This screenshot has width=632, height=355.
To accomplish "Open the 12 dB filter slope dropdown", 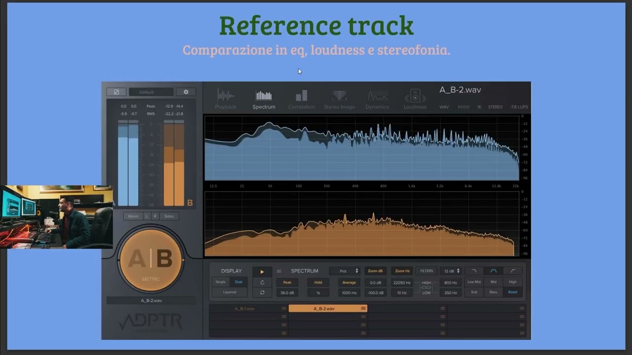I will (451, 271).
